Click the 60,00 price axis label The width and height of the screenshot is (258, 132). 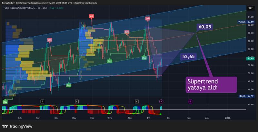pos(251,33)
